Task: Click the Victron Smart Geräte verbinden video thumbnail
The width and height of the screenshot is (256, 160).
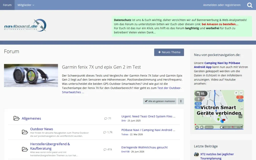Action: tap(219, 110)
